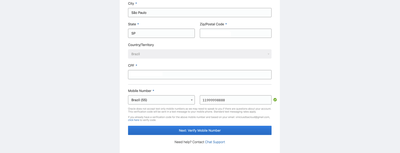Click the Country/Territory label
Screen dimensions: 400x153
coord(141,45)
